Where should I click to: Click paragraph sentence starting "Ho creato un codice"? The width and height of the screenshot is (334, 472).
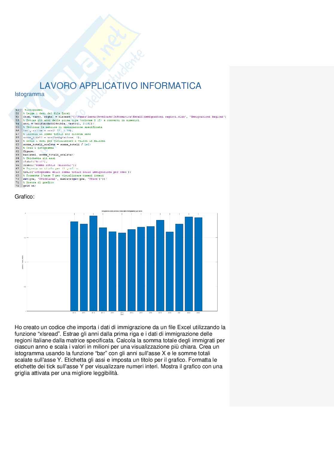pos(120,331)
